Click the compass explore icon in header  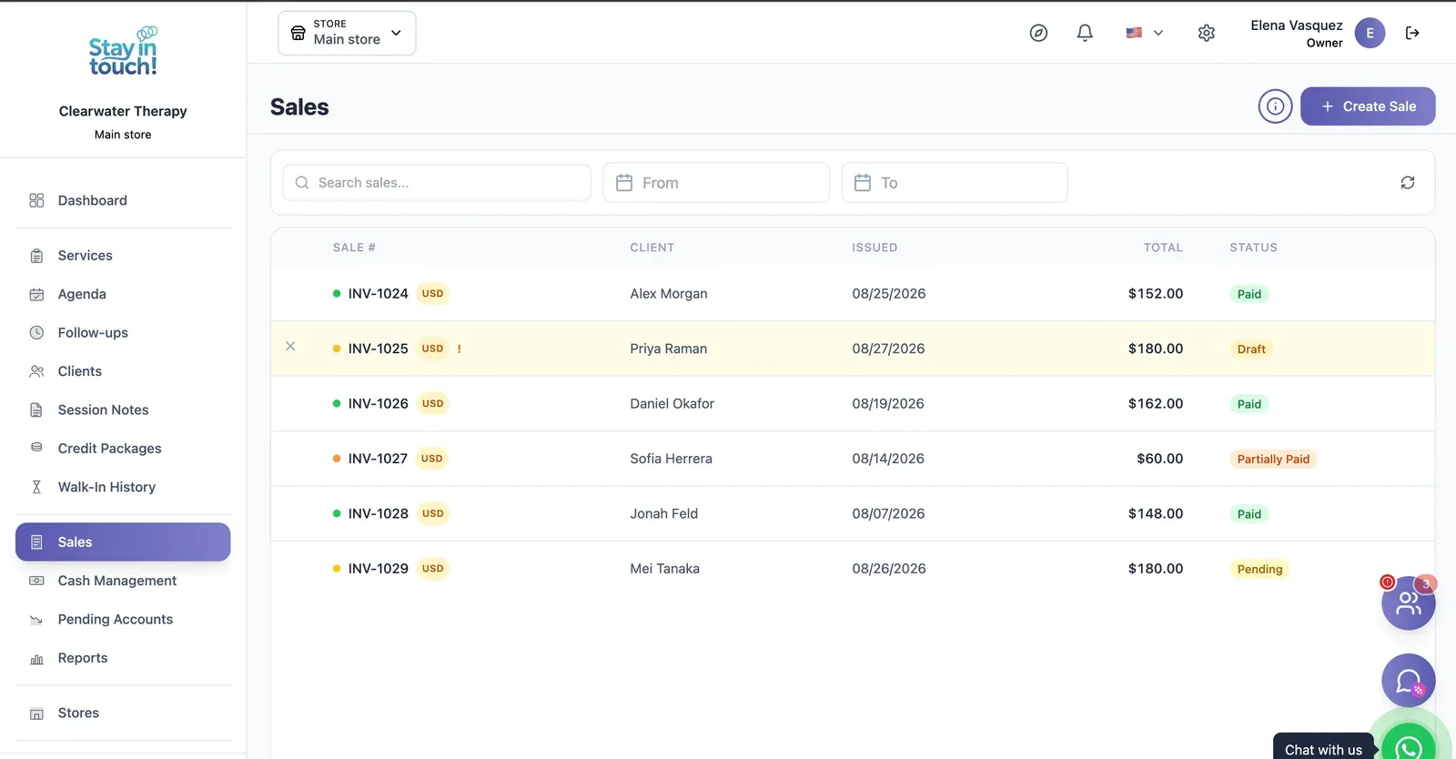point(1038,33)
